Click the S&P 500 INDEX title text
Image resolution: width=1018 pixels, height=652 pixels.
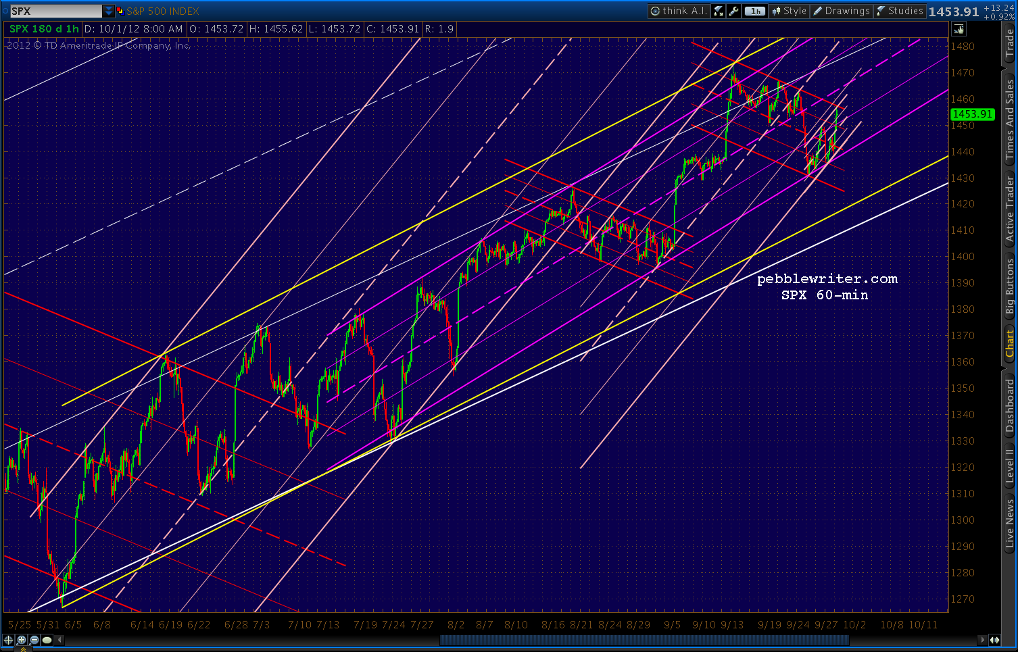[163, 11]
